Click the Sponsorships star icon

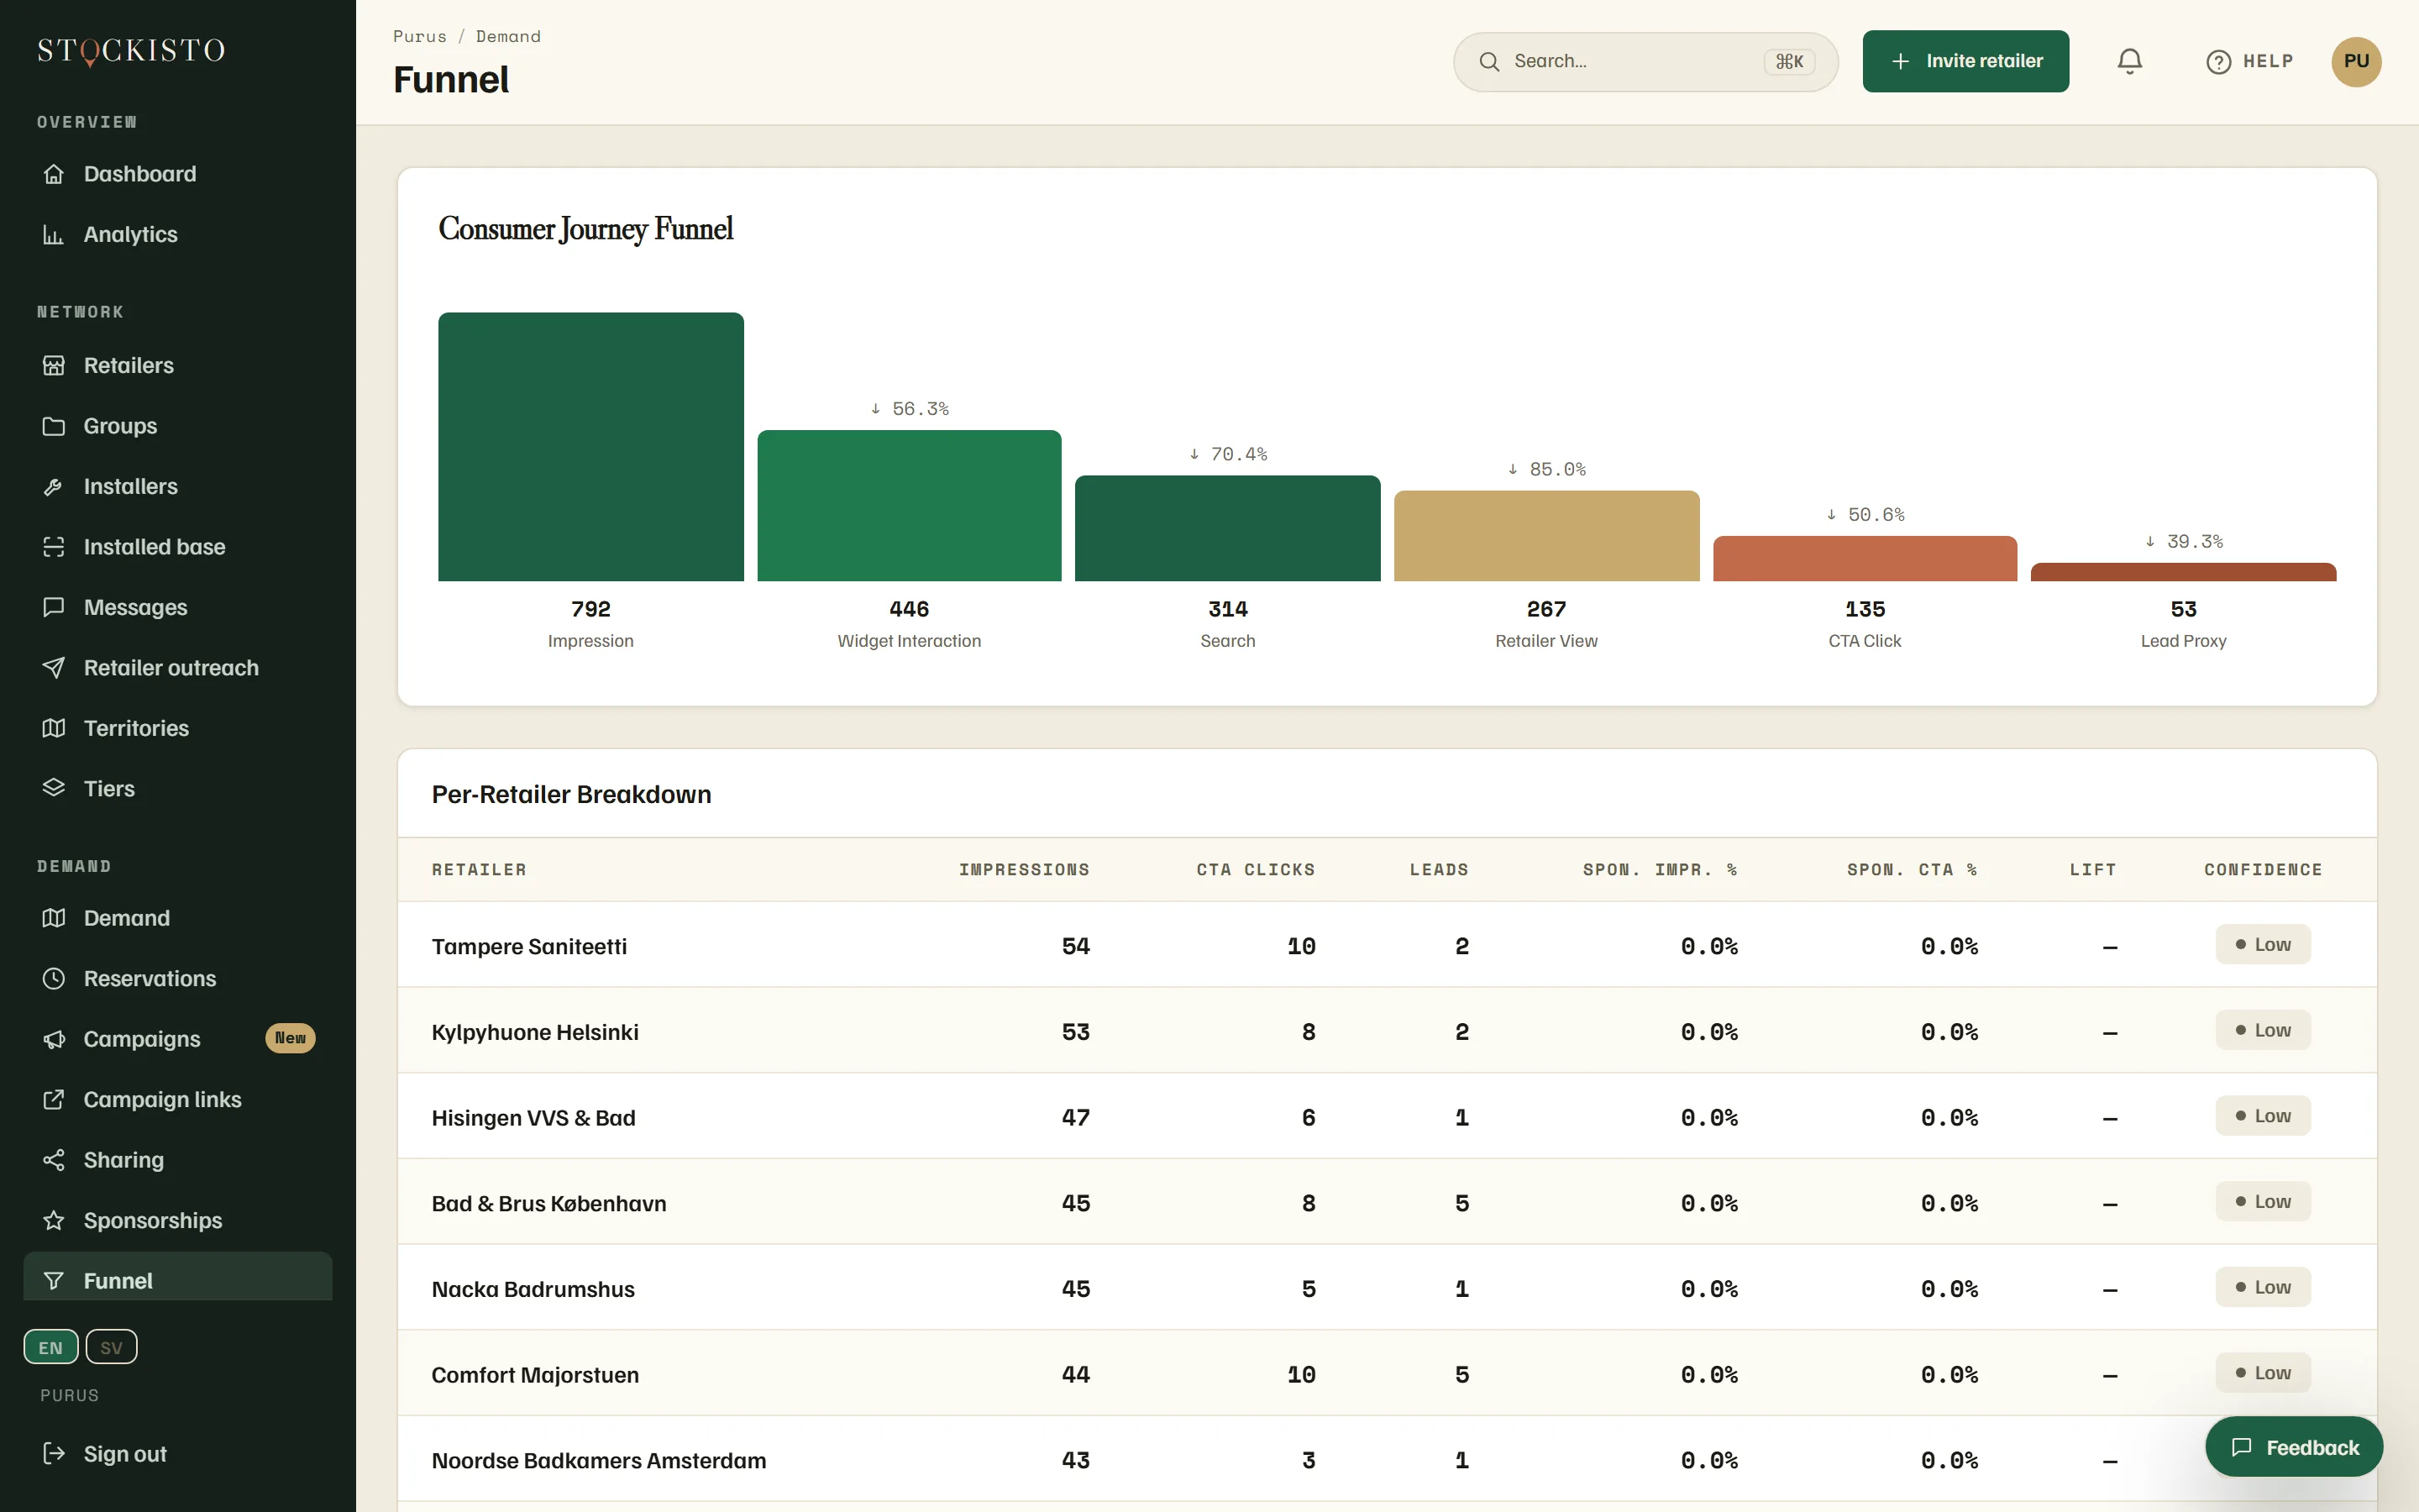(x=54, y=1220)
